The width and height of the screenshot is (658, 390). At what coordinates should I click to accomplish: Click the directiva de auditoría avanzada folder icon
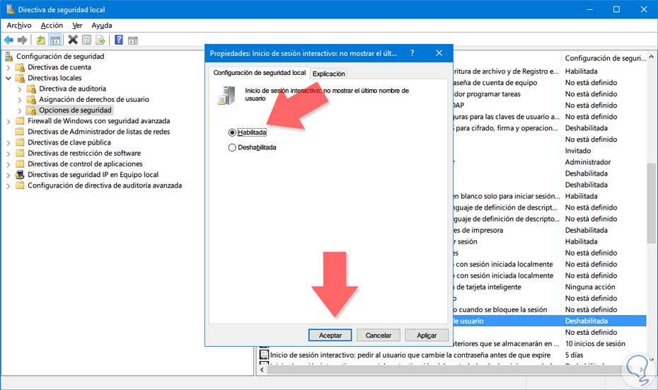(x=20, y=185)
